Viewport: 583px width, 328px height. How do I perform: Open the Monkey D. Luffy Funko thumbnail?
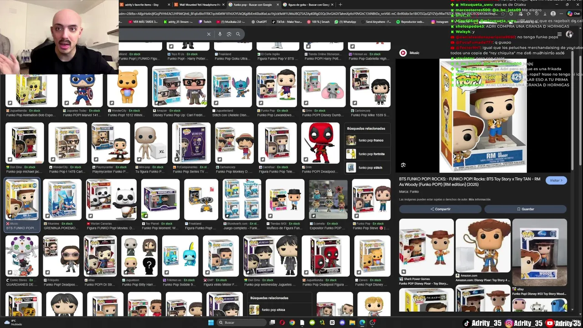234,143
